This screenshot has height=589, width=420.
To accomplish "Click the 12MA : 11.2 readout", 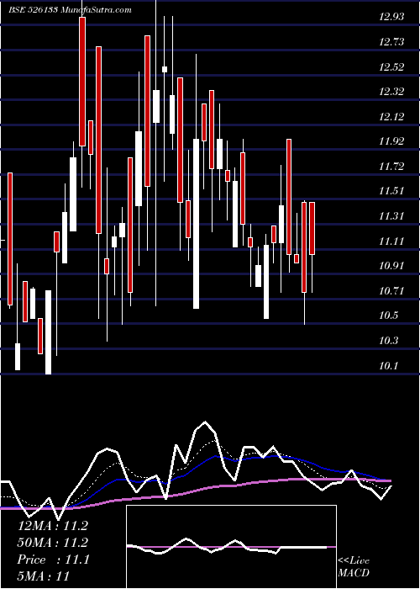I will (53, 526).
